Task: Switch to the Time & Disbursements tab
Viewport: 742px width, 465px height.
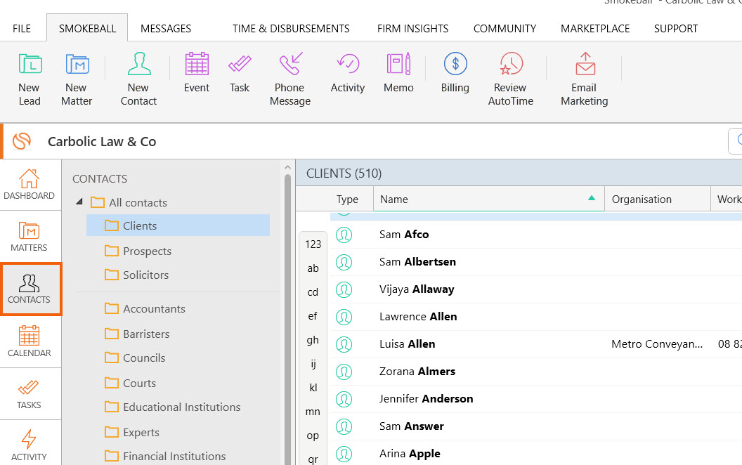Action: point(291,29)
